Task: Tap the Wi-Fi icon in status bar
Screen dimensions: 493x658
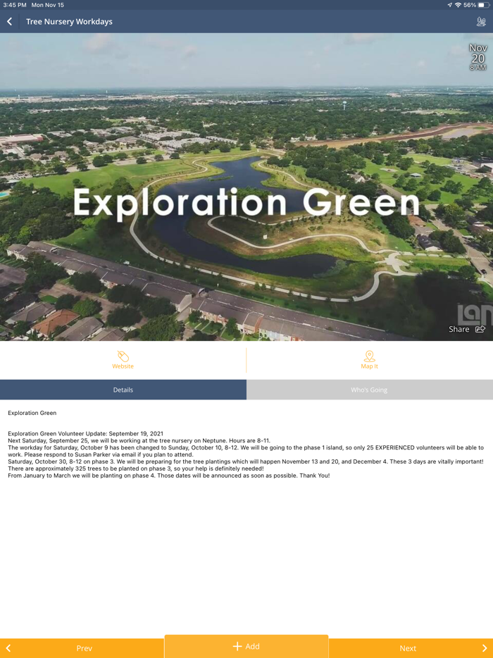Action: (x=458, y=5)
